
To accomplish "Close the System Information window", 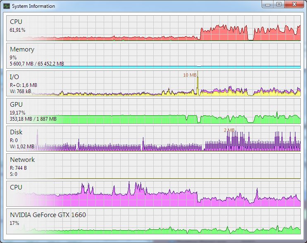I will (x=294, y=5).
